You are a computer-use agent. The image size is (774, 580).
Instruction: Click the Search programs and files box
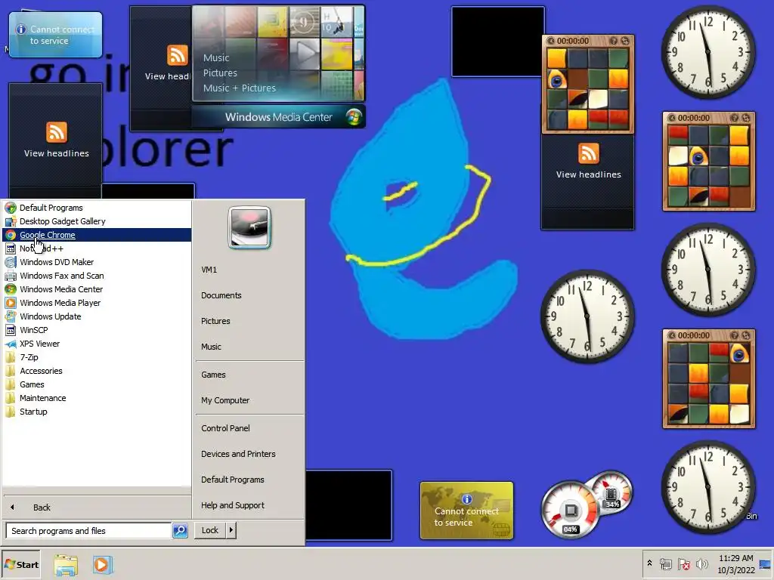pyautogui.click(x=88, y=531)
